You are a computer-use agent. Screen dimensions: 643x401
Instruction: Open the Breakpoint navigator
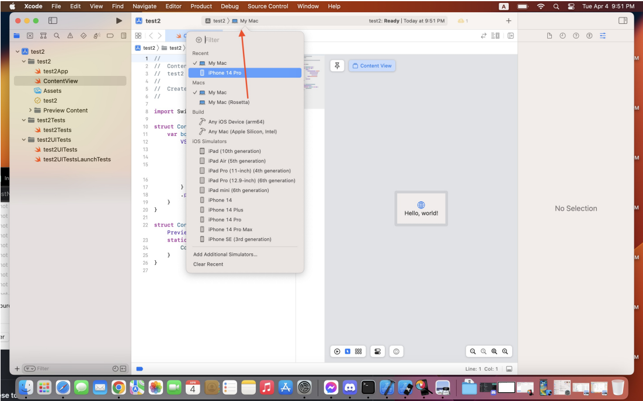click(x=110, y=36)
